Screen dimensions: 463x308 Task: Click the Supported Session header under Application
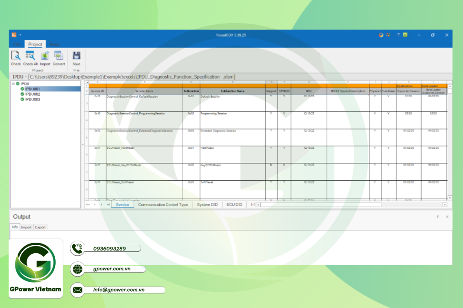pyautogui.click(x=408, y=91)
